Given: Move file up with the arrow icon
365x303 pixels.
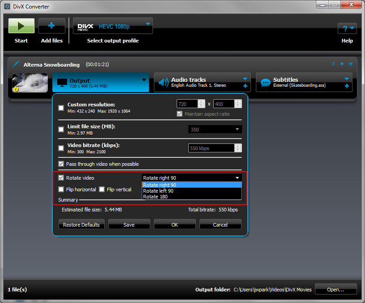Looking at the screenshot, I should (342, 64).
